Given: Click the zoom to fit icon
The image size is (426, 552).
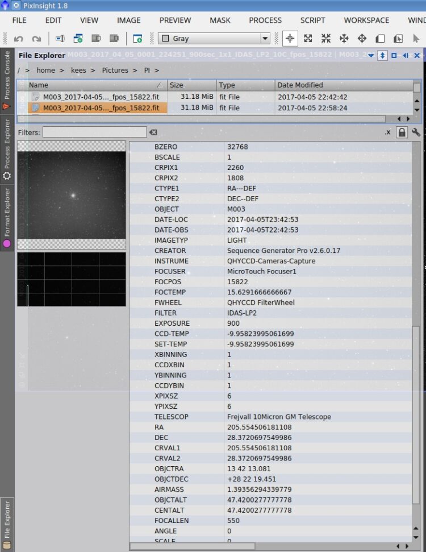Looking at the screenshot, I should coord(308,38).
